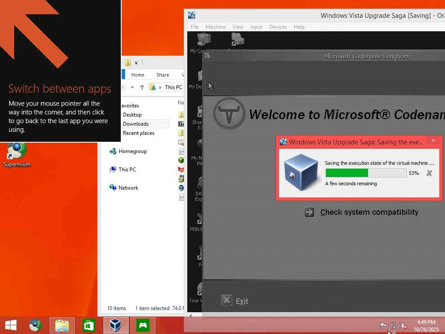
Task: Open the VirtualBox Devices menu
Action: click(278, 27)
